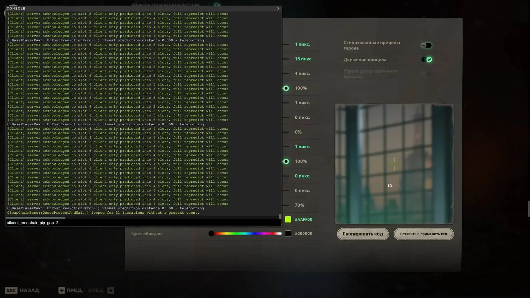Click the console resize grip corner
This screenshot has height=298, width=530.
pyautogui.click(x=280, y=225)
